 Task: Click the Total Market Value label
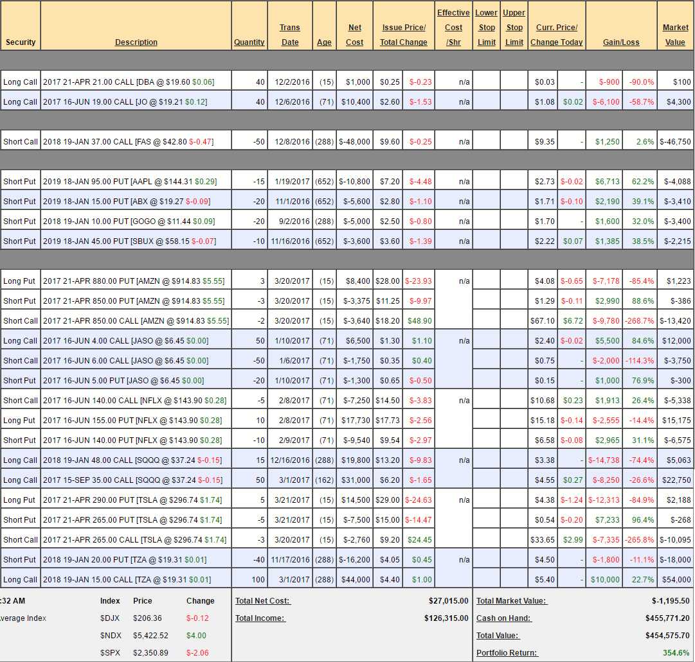[x=512, y=601]
